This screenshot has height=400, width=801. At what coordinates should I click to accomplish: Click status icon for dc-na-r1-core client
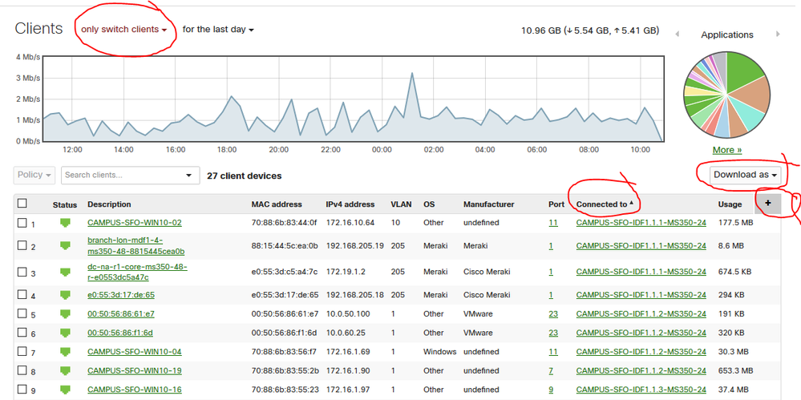click(x=65, y=272)
